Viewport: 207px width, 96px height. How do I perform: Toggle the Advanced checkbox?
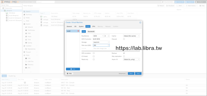(x=126, y=73)
